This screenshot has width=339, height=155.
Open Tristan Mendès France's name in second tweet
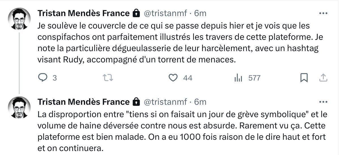(84, 102)
